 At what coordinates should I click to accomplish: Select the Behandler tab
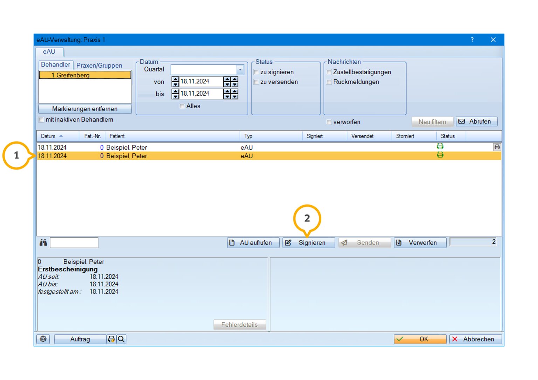pyautogui.click(x=55, y=65)
